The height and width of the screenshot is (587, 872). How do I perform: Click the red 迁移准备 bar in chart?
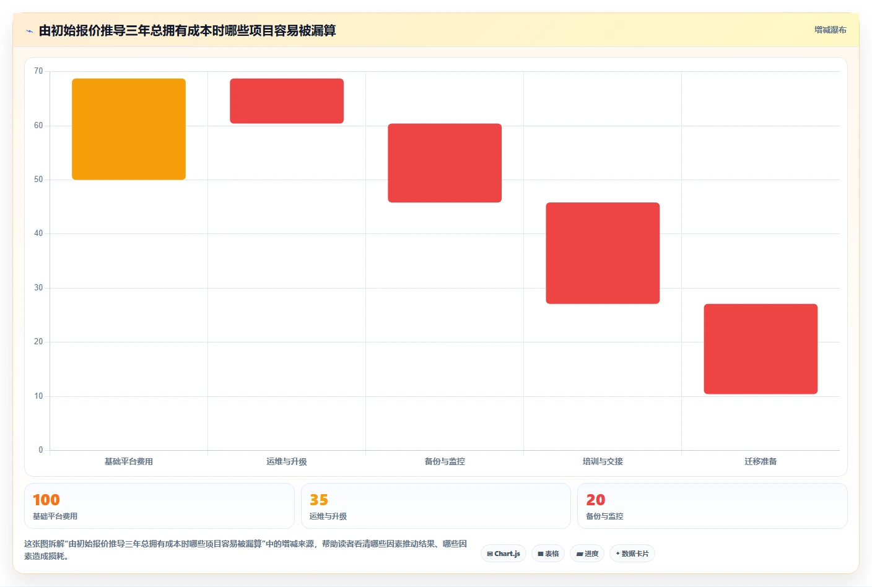click(x=761, y=349)
